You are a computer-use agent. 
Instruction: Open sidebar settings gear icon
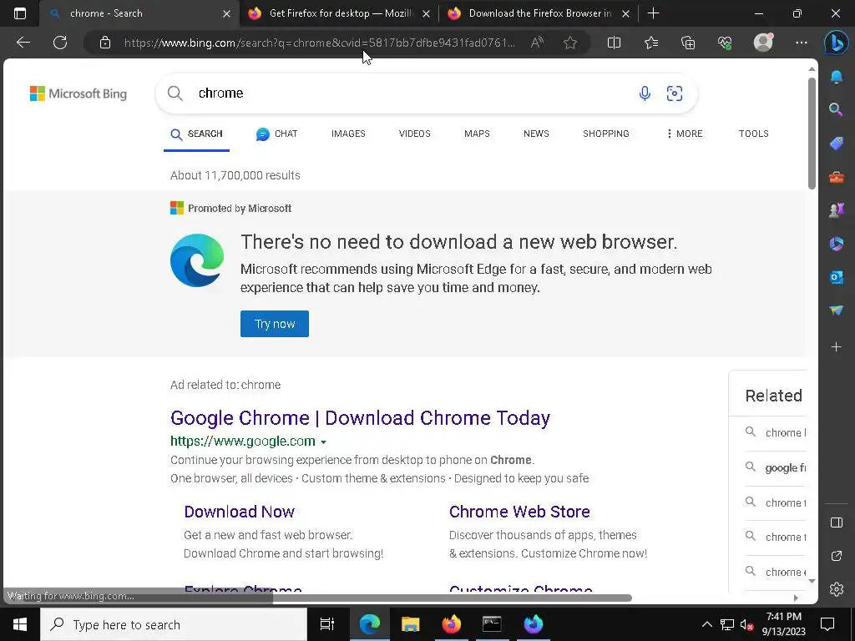pos(837,589)
